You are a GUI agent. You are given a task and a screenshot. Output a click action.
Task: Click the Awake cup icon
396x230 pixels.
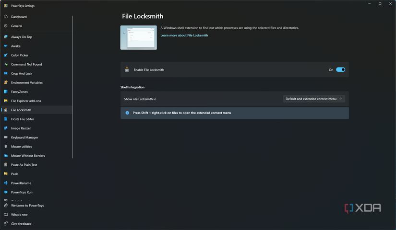pyautogui.click(x=6, y=46)
